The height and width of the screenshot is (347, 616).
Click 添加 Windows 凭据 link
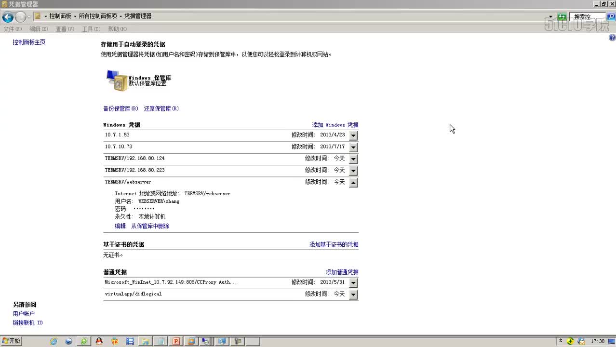click(335, 125)
